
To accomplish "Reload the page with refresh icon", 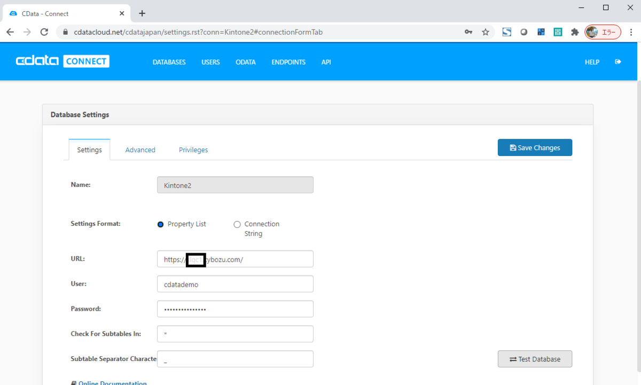I will (44, 32).
